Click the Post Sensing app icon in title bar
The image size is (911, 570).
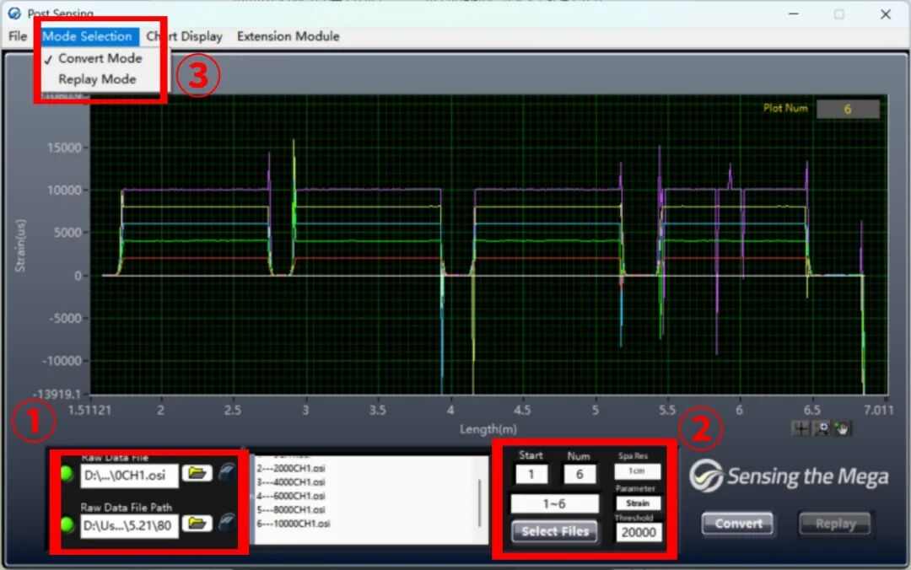[x=13, y=13]
